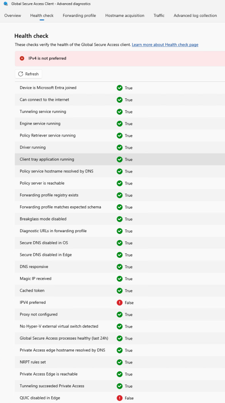Go to the Traffic tab
225x403 pixels.
tap(159, 15)
